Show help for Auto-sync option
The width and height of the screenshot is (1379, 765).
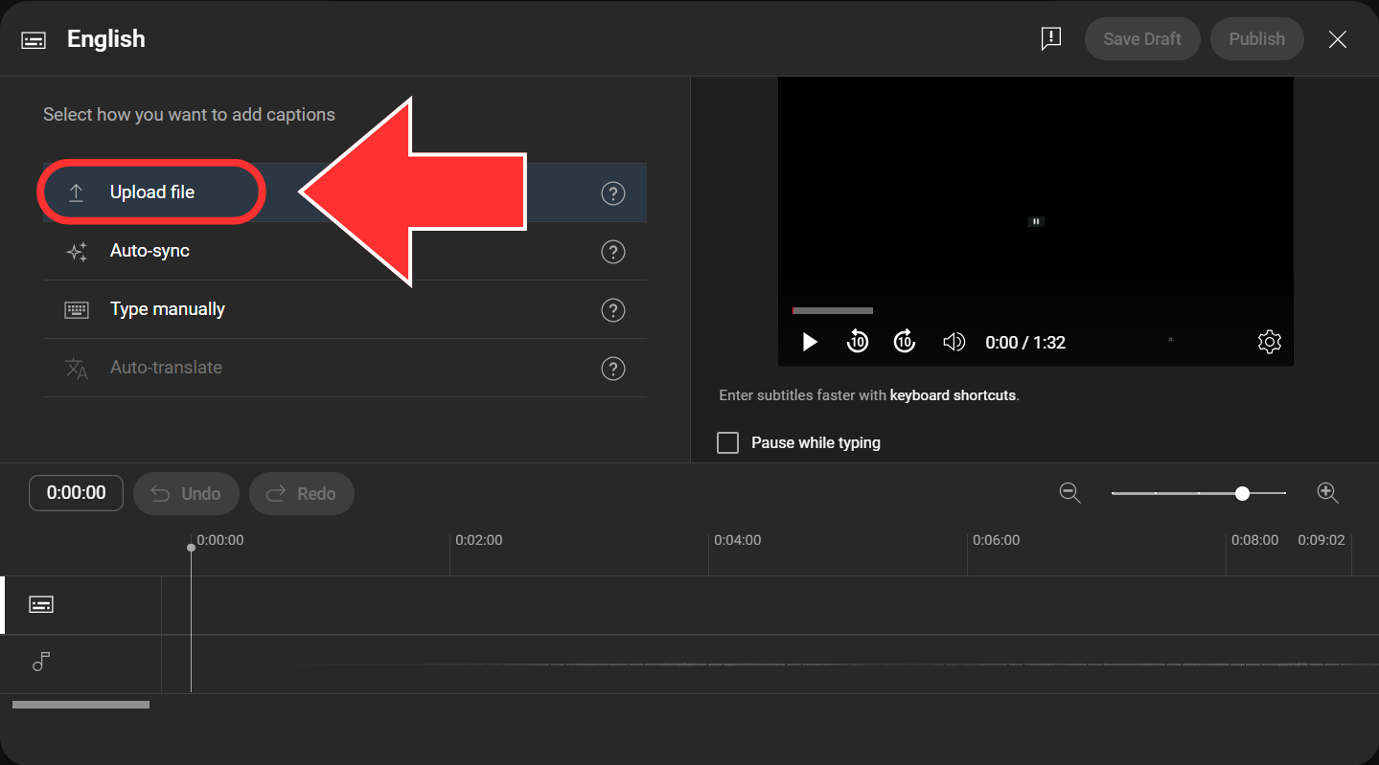coord(612,252)
